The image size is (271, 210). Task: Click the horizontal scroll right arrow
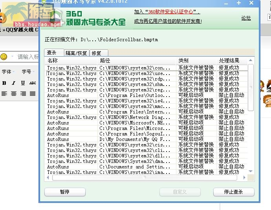coord(244,177)
